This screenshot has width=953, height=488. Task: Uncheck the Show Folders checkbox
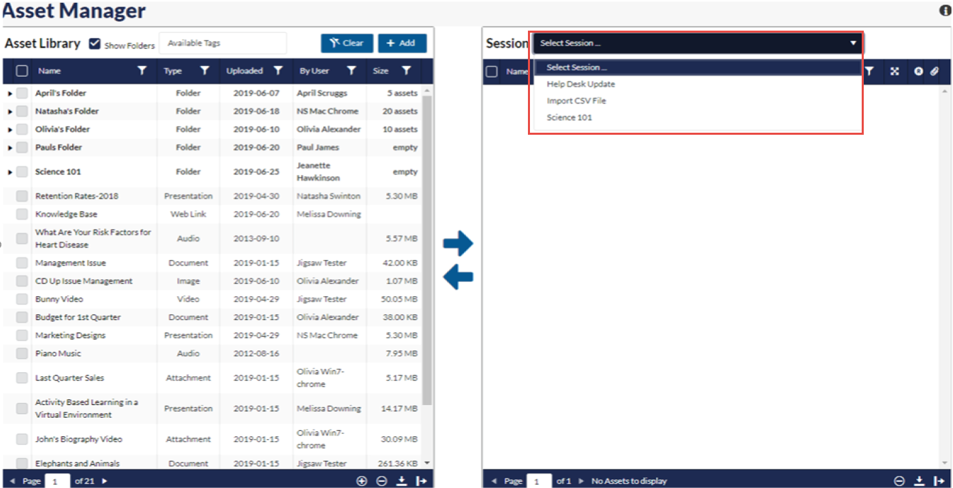95,44
